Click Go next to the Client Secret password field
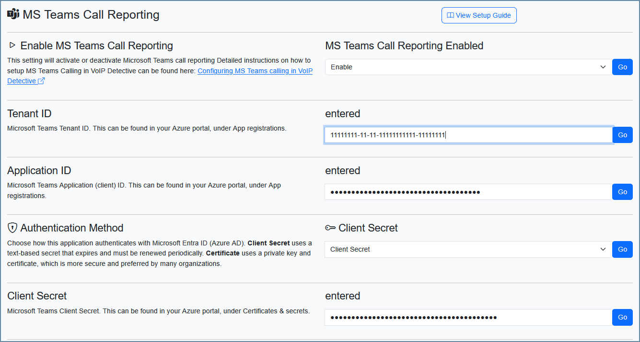The width and height of the screenshot is (640, 342). [x=622, y=317]
